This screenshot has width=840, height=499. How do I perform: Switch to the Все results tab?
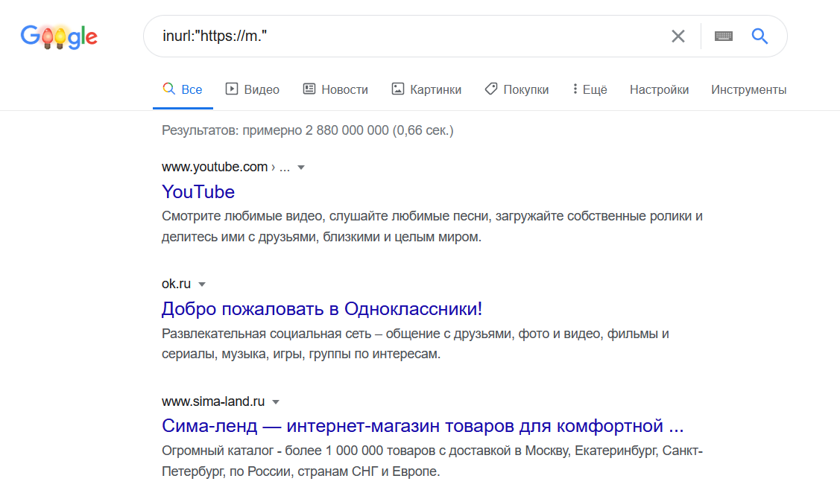click(x=183, y=89)
